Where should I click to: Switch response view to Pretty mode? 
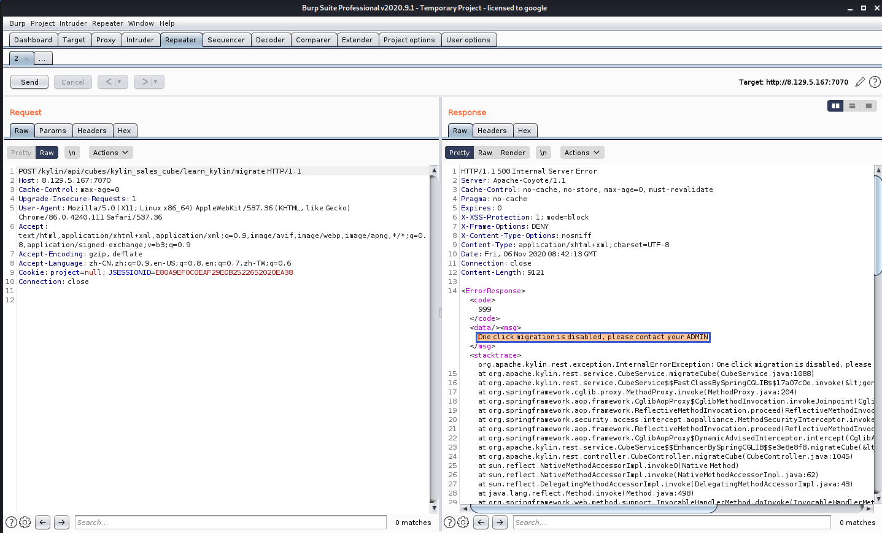(x=459, y=153)
